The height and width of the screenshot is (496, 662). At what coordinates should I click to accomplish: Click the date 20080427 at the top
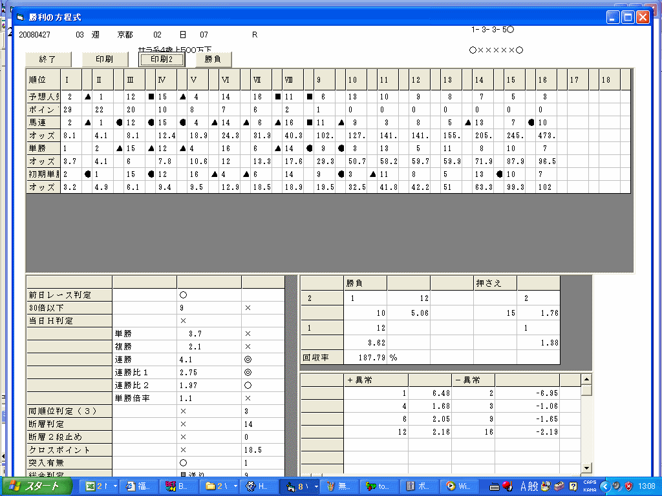[35, 35]
